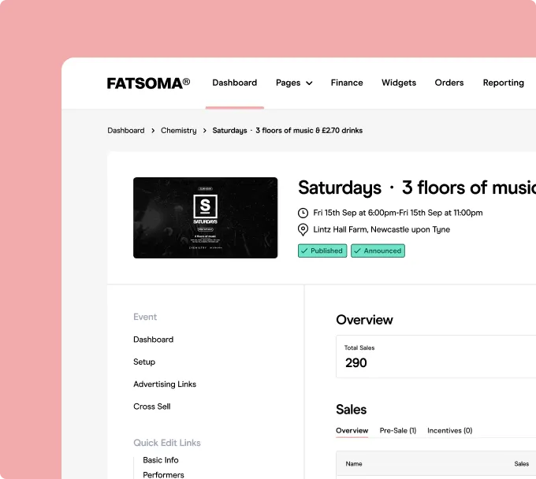This screenshot has width=536, height=479.
Task: Open Cross Sell in sidebar
Action: tap(152, 407)
